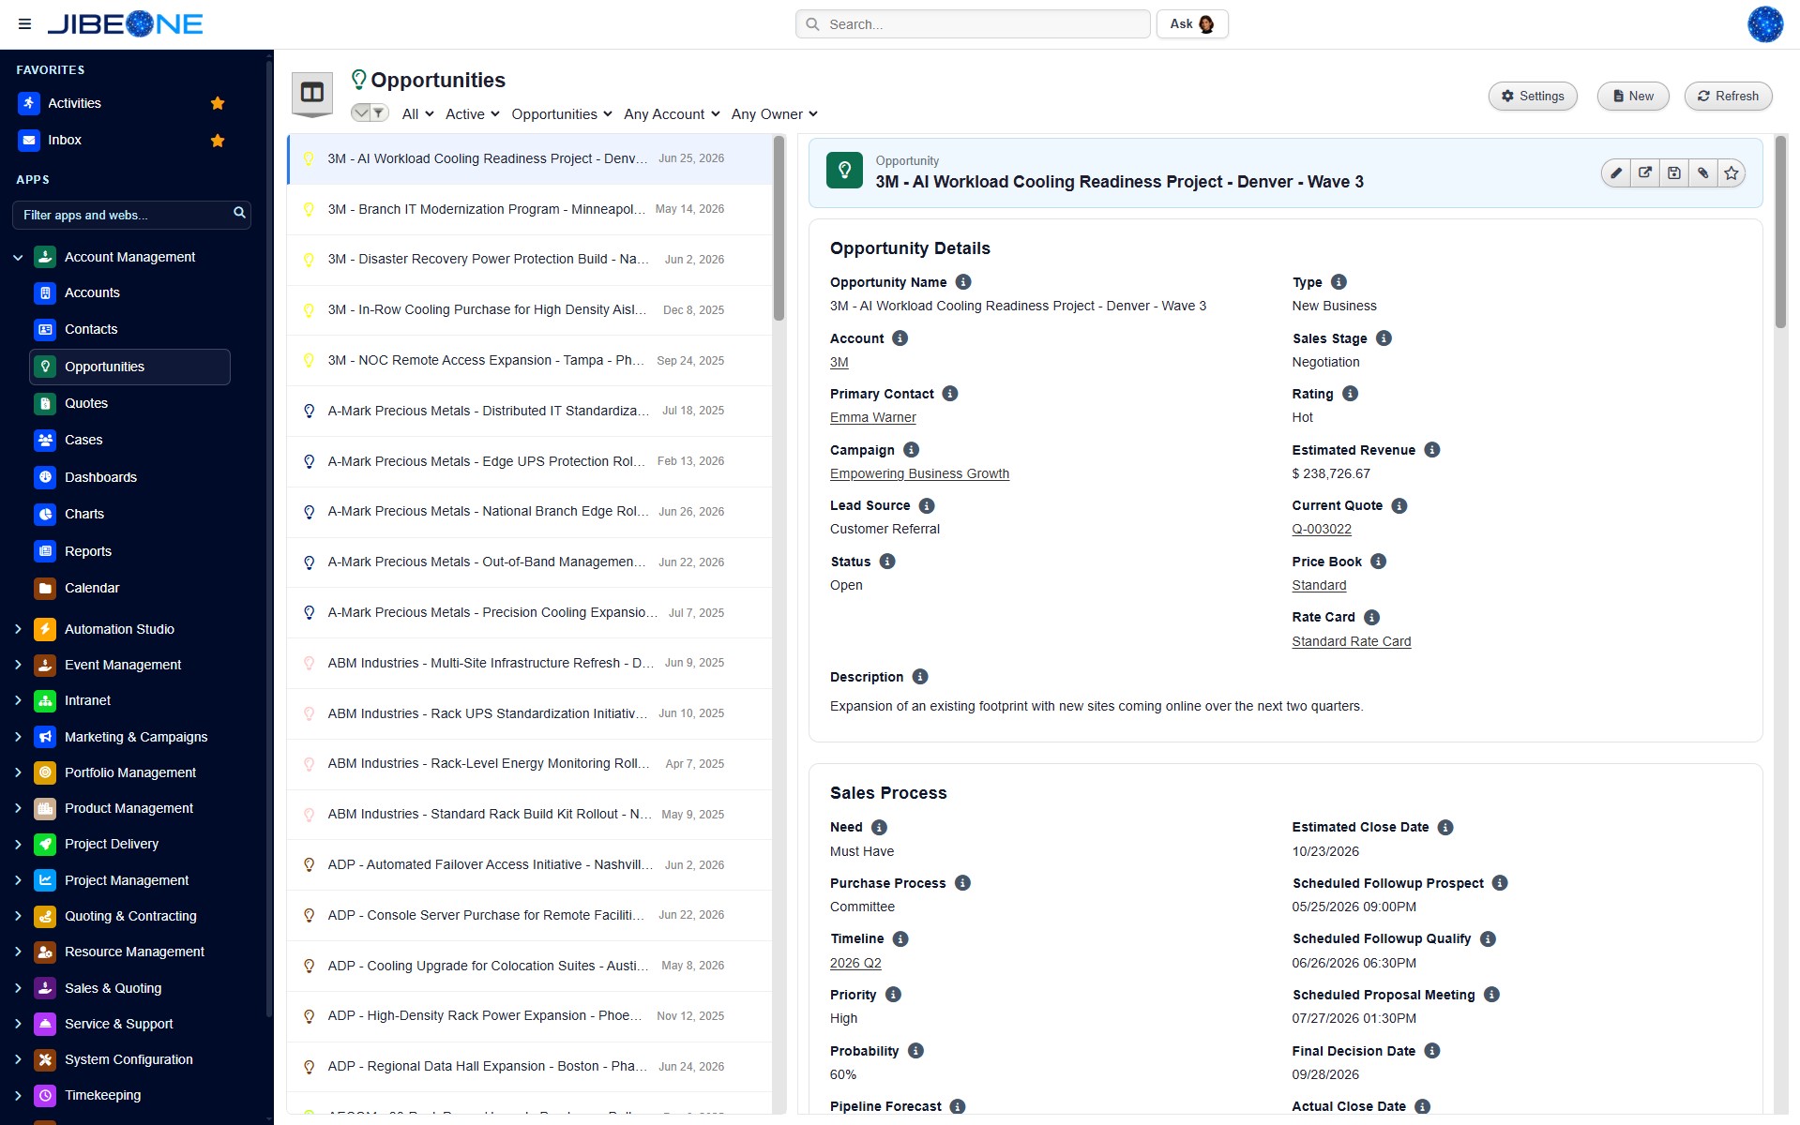
Task: Open the Accounts app icon in sidebar
Action: pyautogui.click(x=45, y=293)
